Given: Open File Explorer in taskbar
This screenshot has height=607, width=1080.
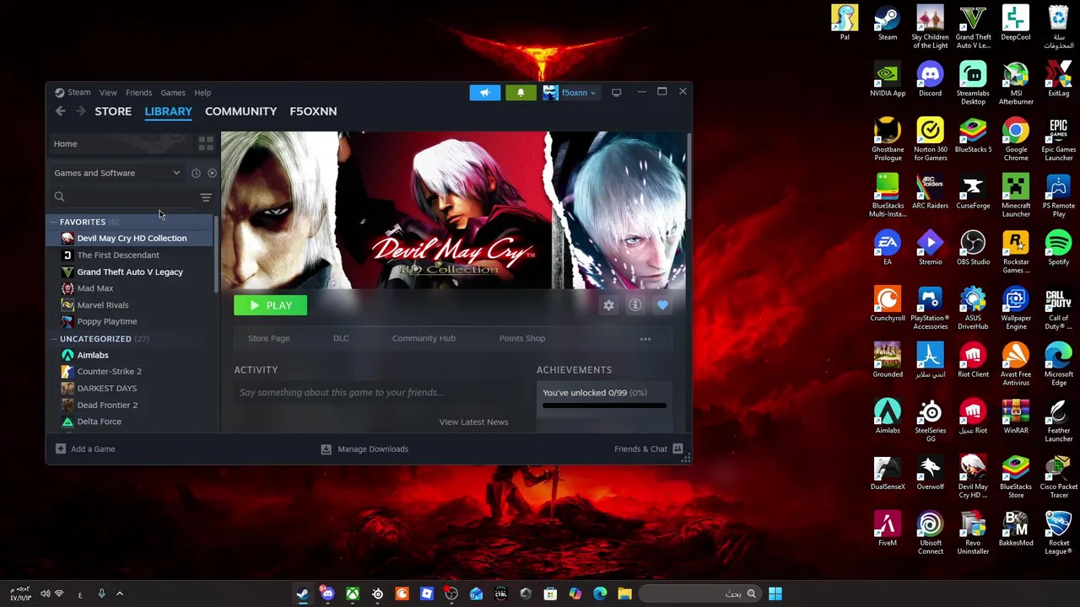Looking at the screenshot, I should pos(624,594).
